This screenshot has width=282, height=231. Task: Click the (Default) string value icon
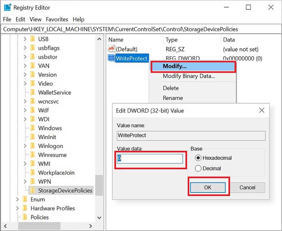coord(111,49)
